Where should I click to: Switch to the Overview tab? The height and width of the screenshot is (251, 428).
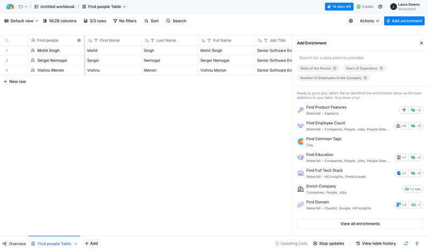click(x=14, y=244)
